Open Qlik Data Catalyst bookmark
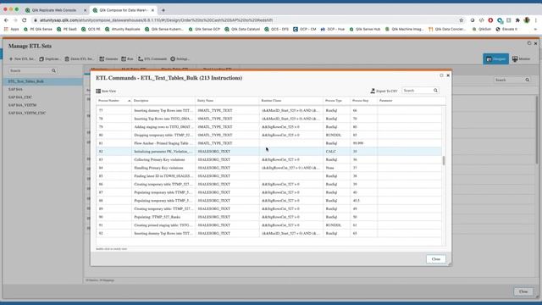The width and height of the screenshot is (542, 305). click(242, 30)
